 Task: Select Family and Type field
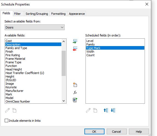point(33,48)
